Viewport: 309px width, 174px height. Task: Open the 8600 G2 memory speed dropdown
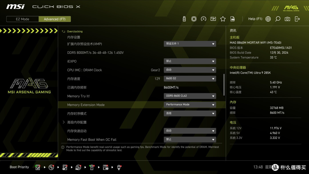tap(190, 78)
